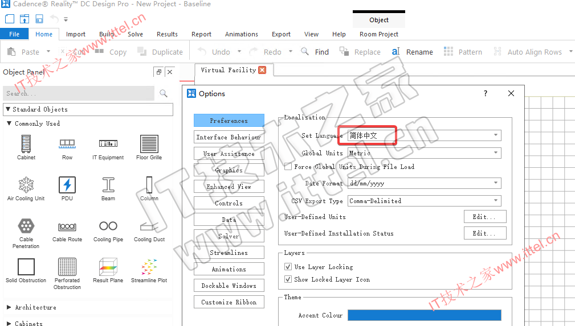
Task: Select the Result Plane icon
Action: click(x=108, y=267)
